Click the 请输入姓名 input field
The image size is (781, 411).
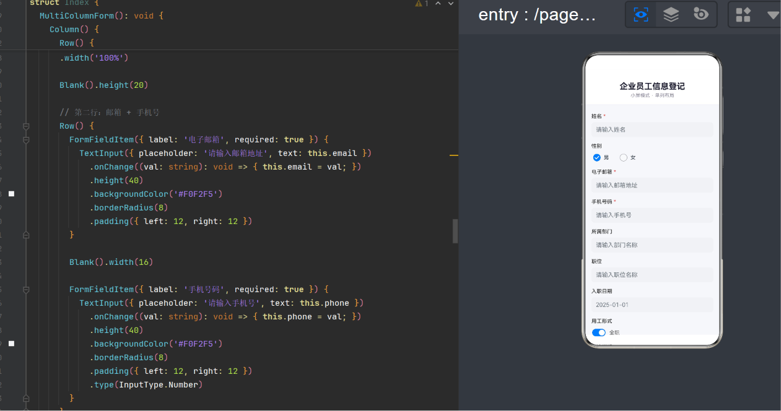click(x=652, y=129)
